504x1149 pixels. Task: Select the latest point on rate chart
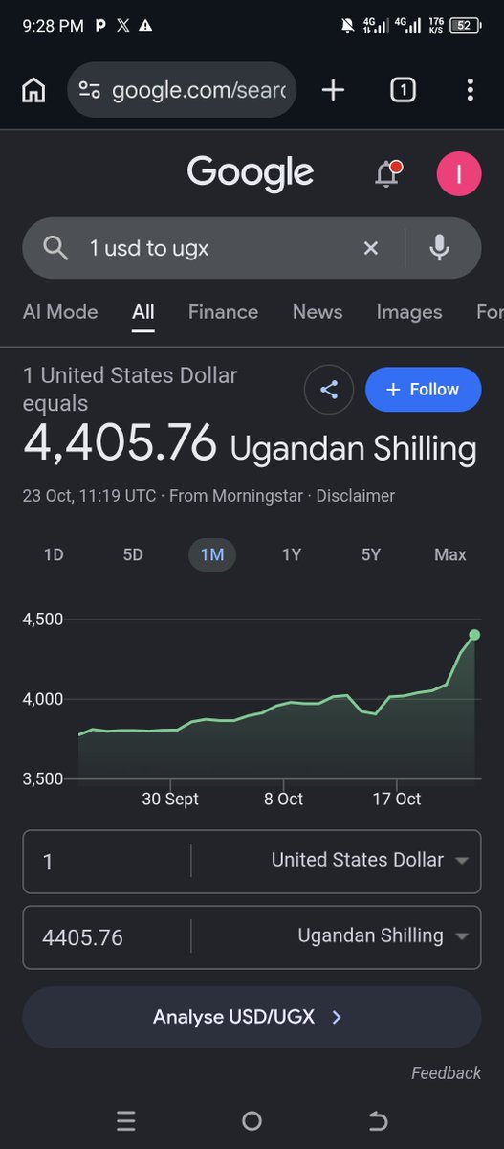(x=474, y=635)
